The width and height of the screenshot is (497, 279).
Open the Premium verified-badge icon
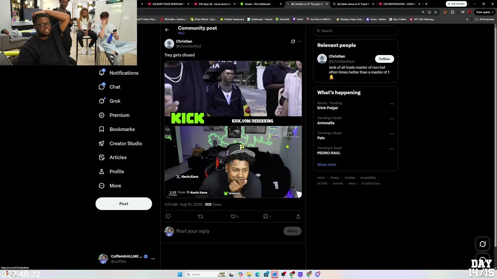102,115
